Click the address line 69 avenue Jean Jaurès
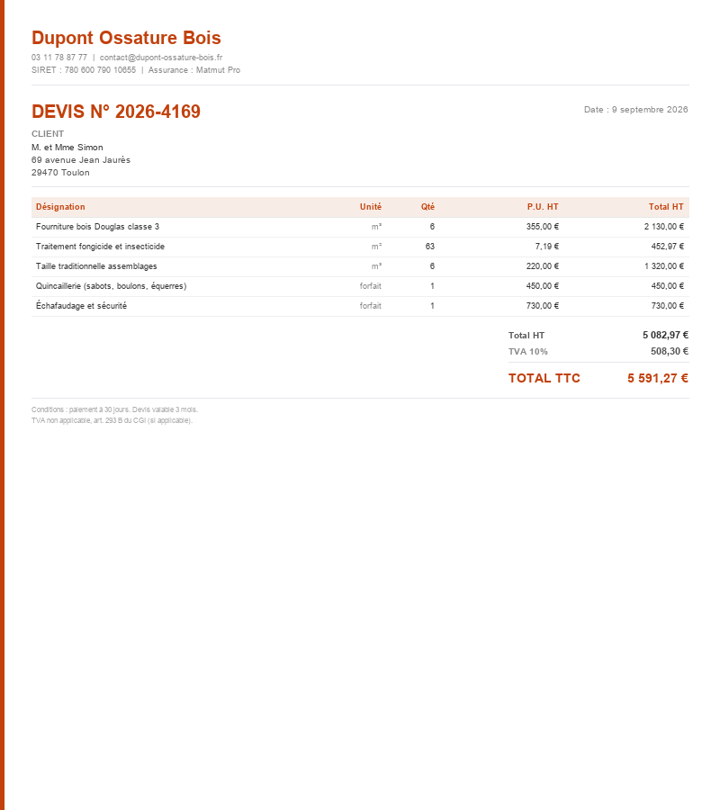This screenshot has width=720, height=810. (x=81, y=160)
